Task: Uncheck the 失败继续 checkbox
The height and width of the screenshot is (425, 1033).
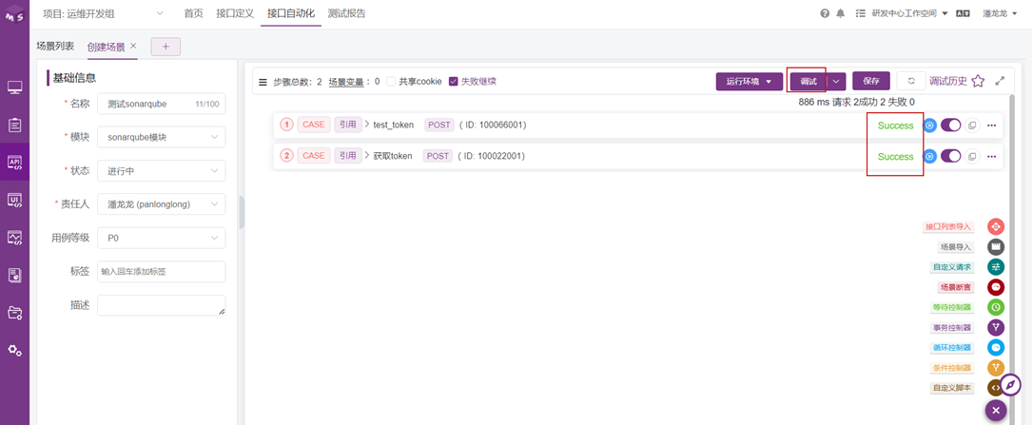Action: (453, 82)
